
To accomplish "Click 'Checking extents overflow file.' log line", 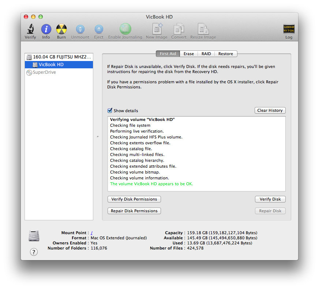I will tap(140, 143).
